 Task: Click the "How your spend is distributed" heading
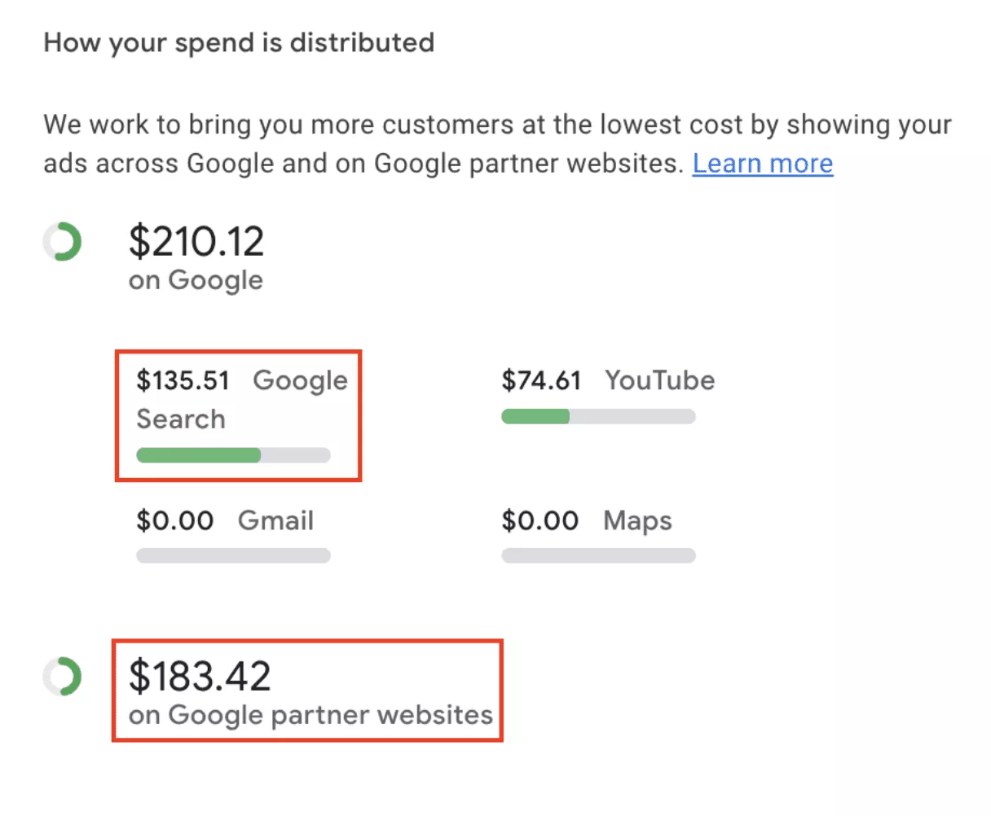[x=239, y=42]
